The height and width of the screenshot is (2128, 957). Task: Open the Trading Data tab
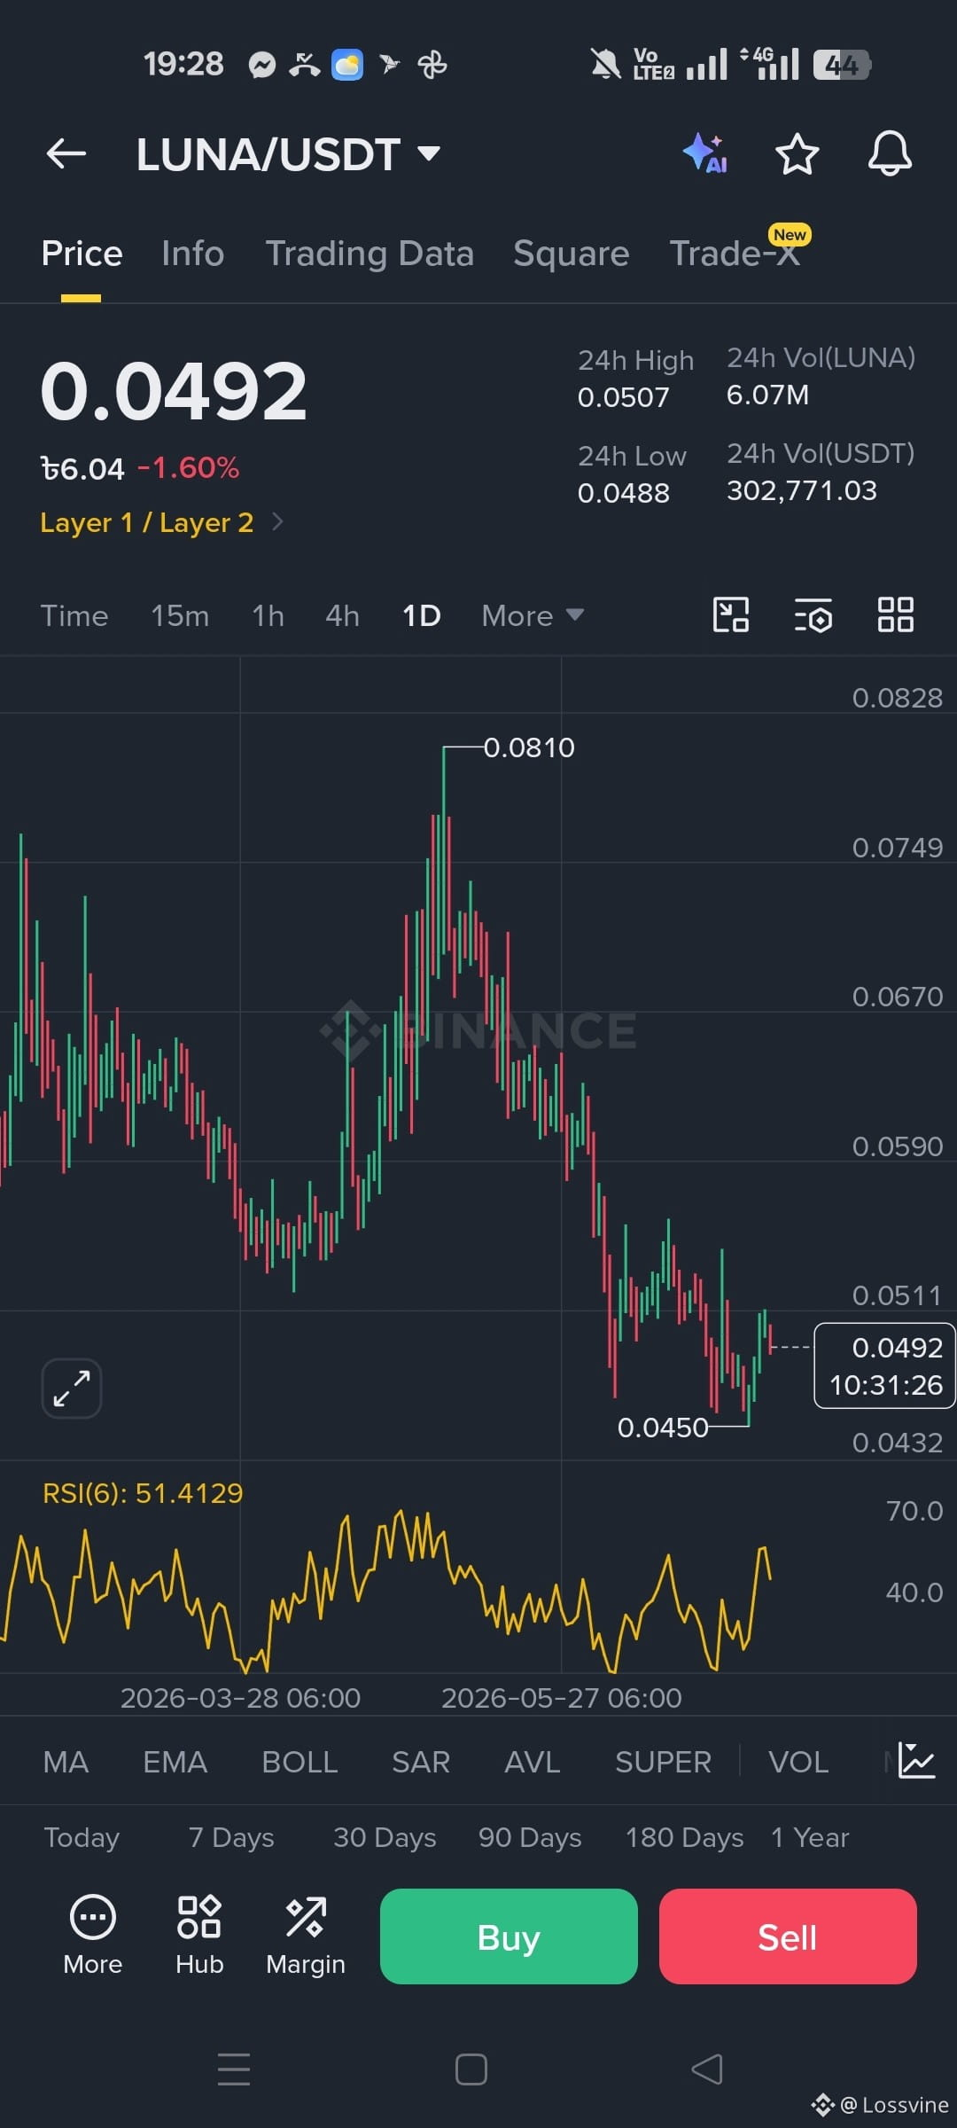(370, 254)
